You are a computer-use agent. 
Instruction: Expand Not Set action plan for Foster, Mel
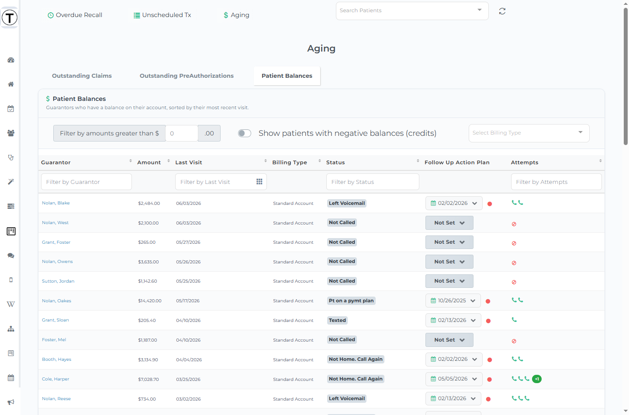pyautogui.click(x=449, y=340)
